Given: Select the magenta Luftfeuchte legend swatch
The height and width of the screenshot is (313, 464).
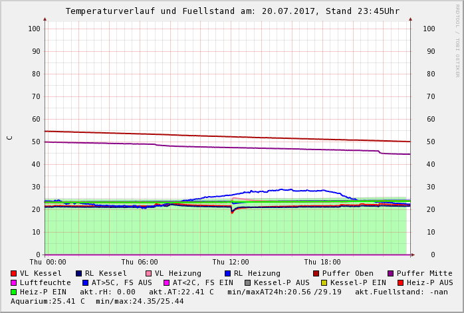Looking at the screenshot, I should 13,283.
